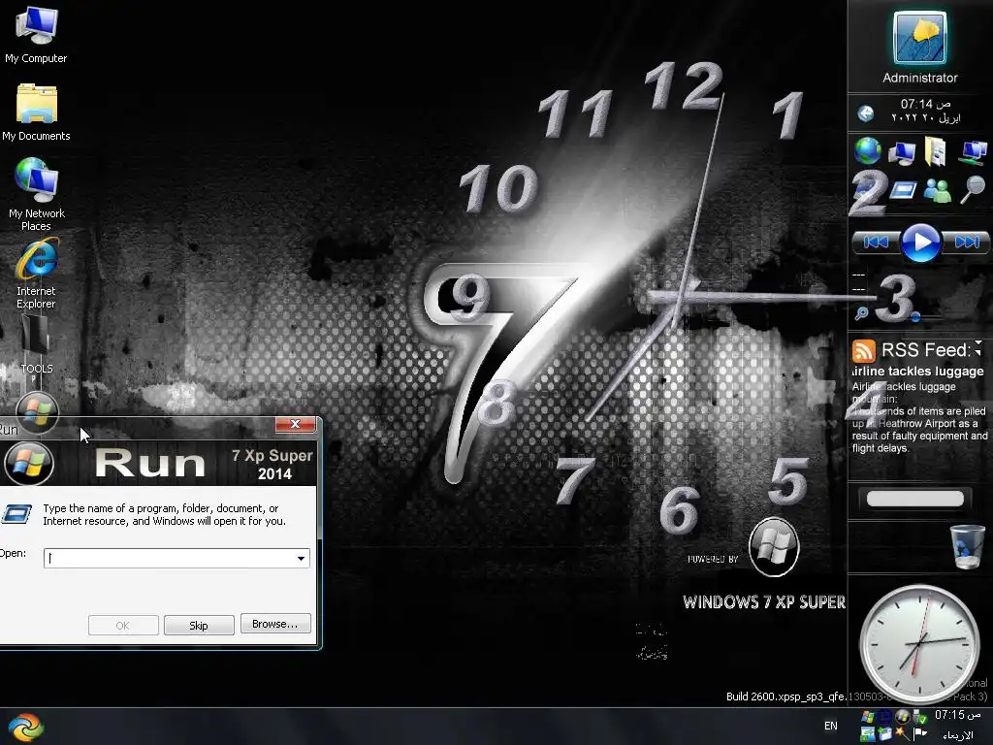The width and height of the screenshot is (993, 745).
Task: Click the back arrow beside sidebar date
Action: pos(866,113)
